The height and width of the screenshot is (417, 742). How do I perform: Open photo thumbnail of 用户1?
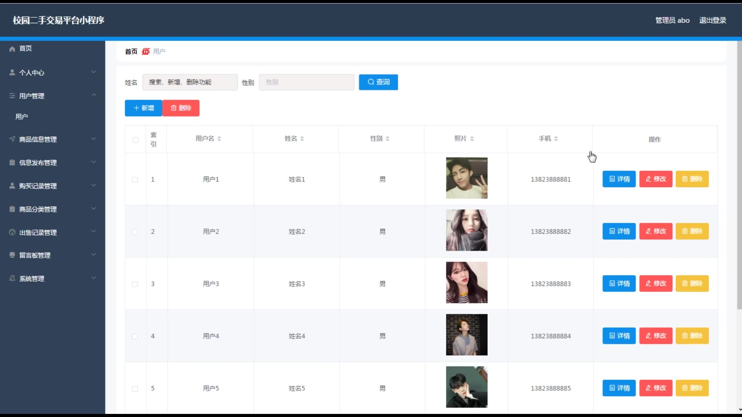(x=467, y=178)
